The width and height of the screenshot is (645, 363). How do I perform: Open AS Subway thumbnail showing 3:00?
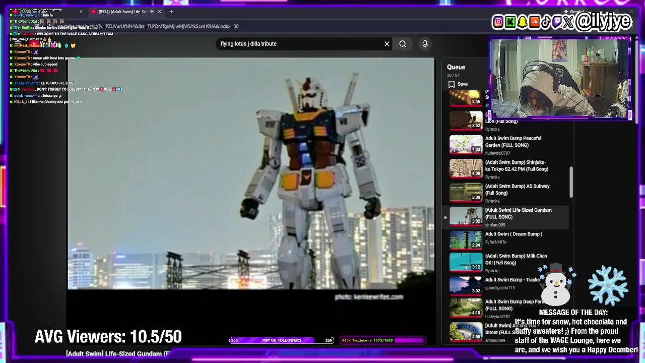pyautogui.click(x=466, y=192)
